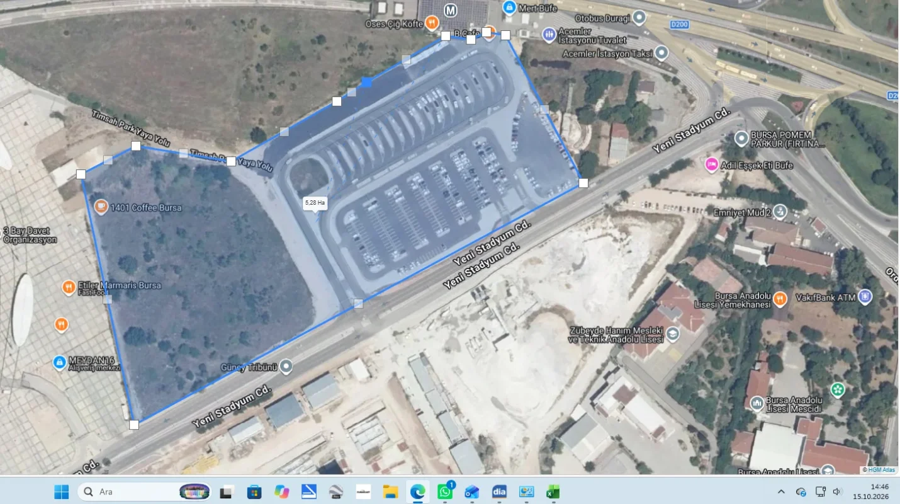The width and height of the screenshot is (900, 504).
Task: Switch to Microsoft Edge in the taskbar
Action: (418, 491)
